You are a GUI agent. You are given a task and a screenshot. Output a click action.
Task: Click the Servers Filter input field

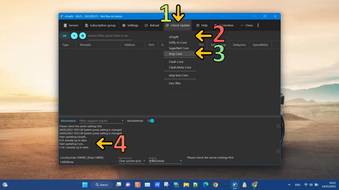point(108,36)
